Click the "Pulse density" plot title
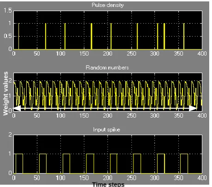The height and width of the screenshot is (187, 212). (108, 5)
